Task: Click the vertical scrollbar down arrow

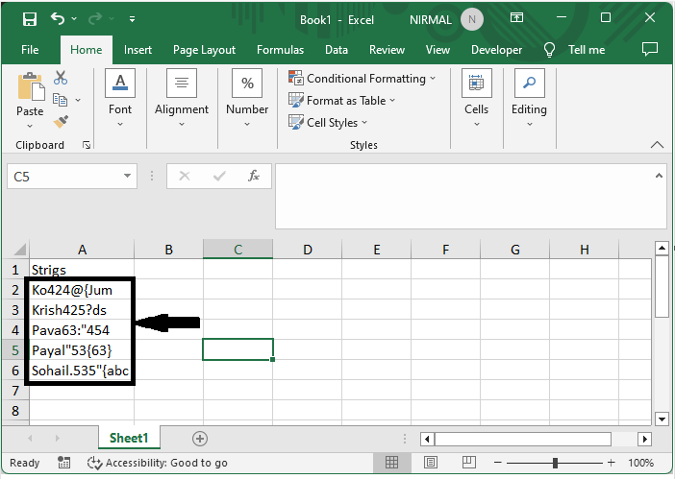Action: [x=662, y=419]
